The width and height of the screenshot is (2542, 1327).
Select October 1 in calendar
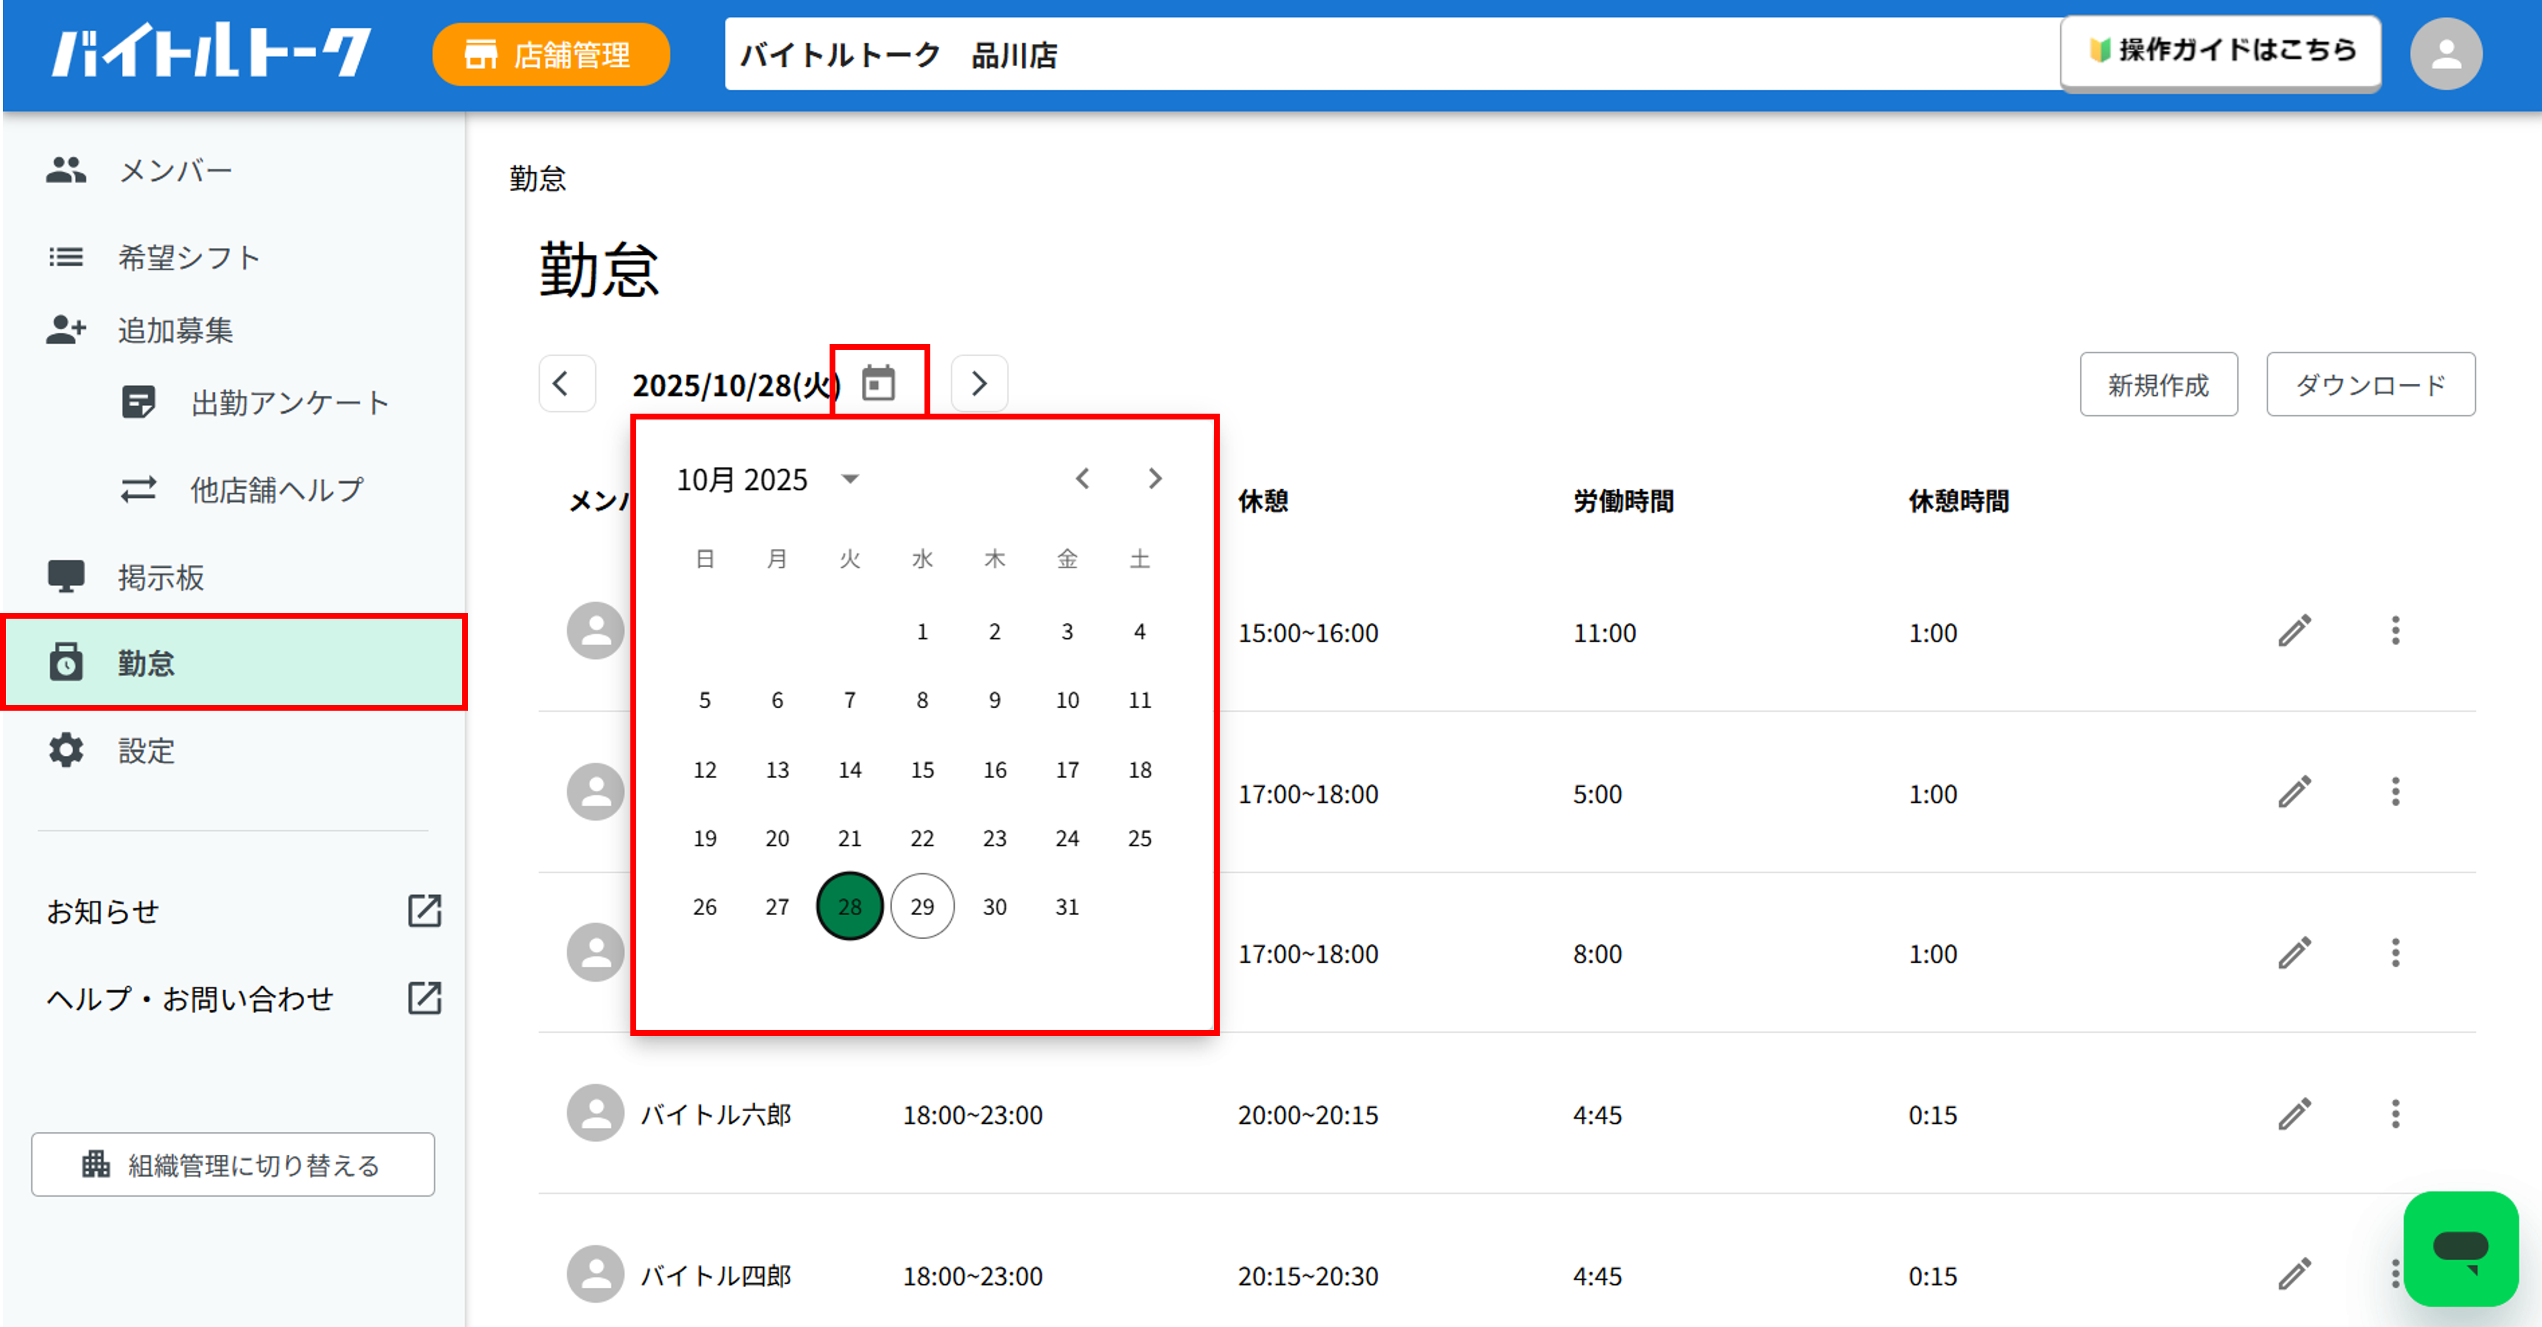pos(922,632)
